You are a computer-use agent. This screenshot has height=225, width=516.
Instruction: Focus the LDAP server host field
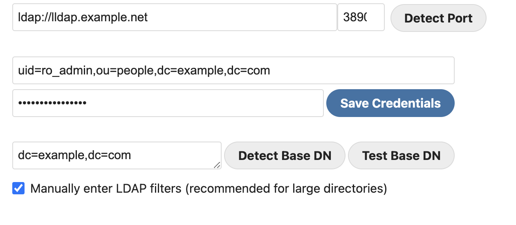pos(175,18)
